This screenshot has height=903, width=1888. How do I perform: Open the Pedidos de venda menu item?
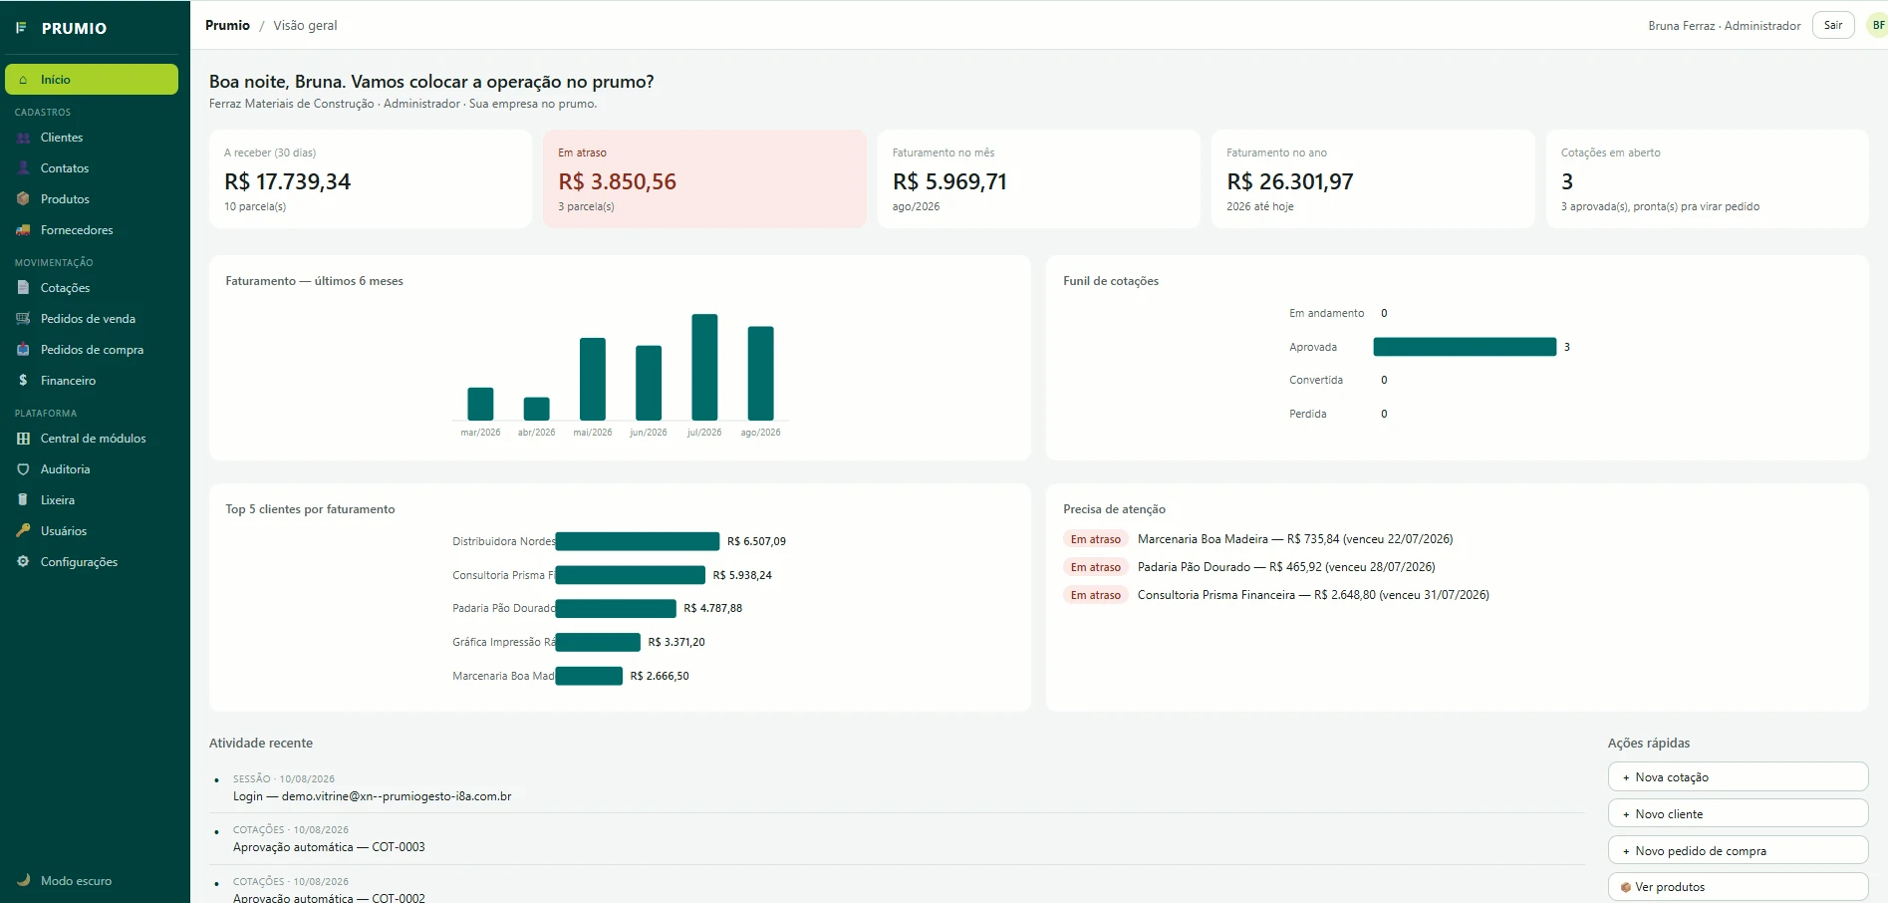(92, 319)
